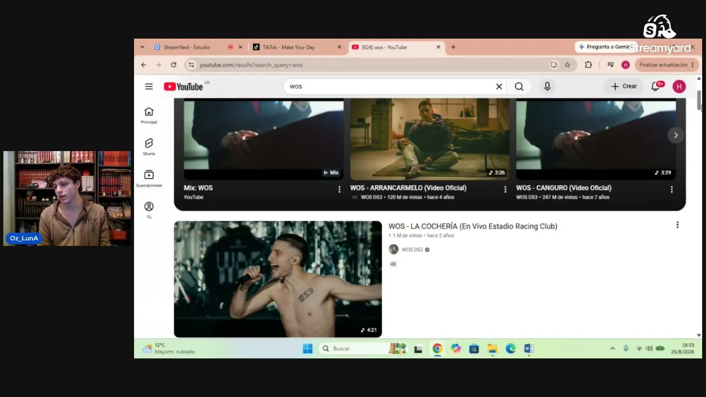The image size is (706, 397).
Task: Launch Microsoft Edge from the taskbar
Action: point(511,348)
